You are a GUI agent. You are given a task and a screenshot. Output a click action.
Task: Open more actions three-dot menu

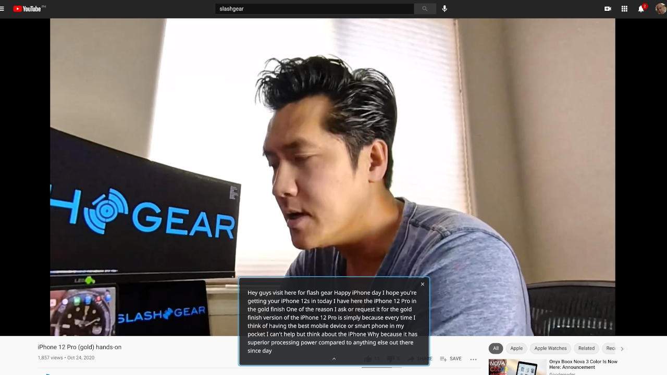[x=473, y=359]
